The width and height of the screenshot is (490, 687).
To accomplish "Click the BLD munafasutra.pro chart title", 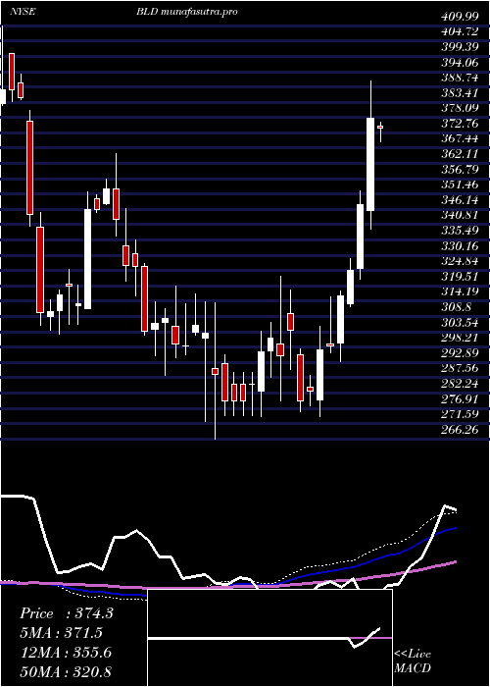I will 187,12.
